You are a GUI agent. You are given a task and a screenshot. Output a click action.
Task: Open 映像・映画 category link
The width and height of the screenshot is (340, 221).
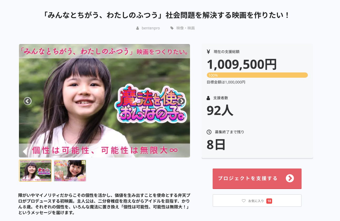(x=186, y=28)
